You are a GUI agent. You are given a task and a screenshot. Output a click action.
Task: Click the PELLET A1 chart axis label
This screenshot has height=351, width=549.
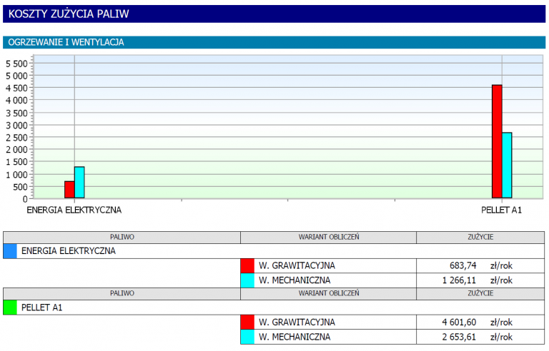click(501, 210)
